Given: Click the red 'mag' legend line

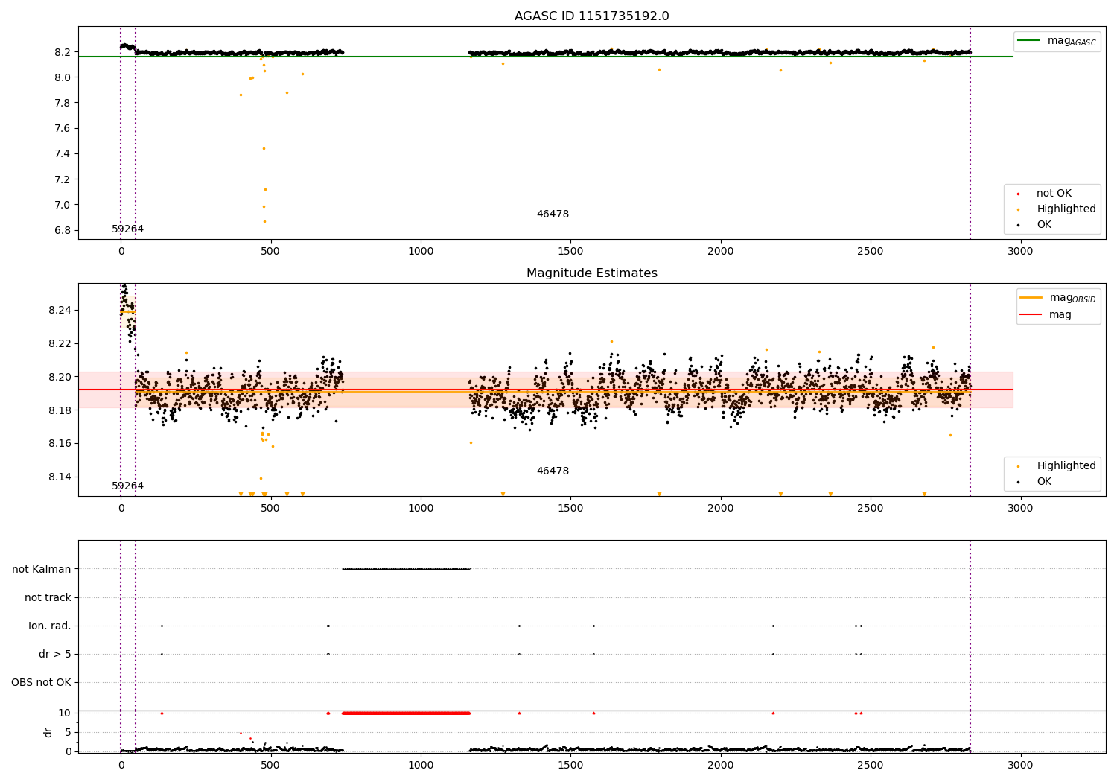Looking at the screenshot, I should 1031,314.
